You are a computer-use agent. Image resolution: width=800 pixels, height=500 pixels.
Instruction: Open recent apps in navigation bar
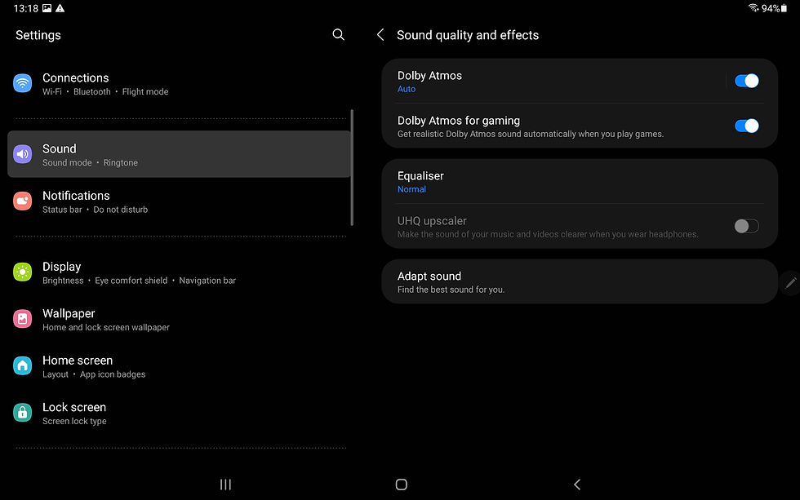coord(225,485)
